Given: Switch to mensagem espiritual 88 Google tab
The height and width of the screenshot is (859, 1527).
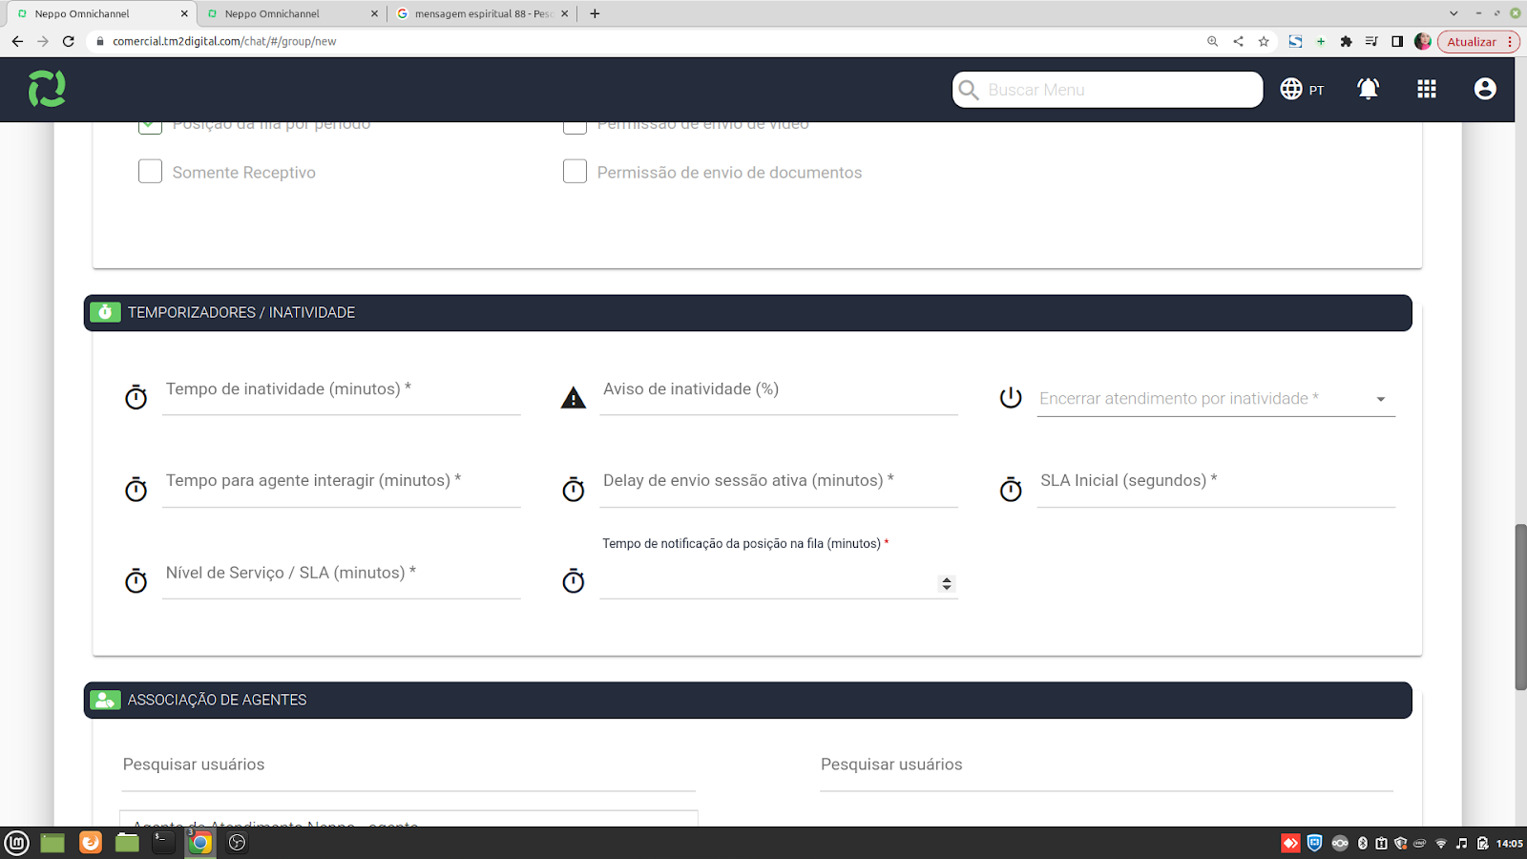Looking at the screenshot, I should point(482,13).
